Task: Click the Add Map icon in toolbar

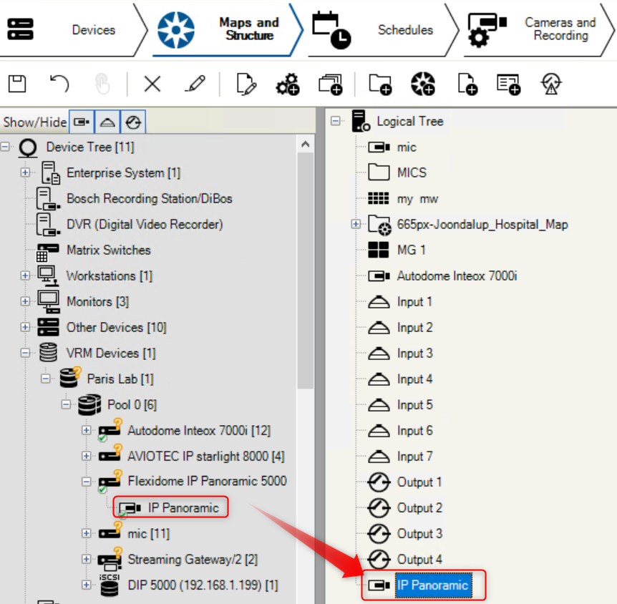Action: [422, 84]
